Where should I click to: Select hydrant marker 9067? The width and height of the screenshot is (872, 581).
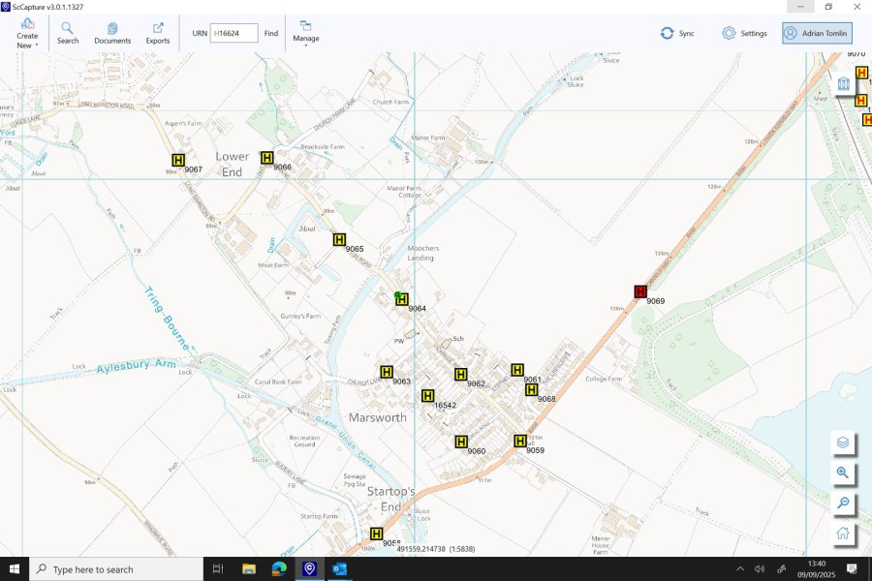[x=178, y=161]
